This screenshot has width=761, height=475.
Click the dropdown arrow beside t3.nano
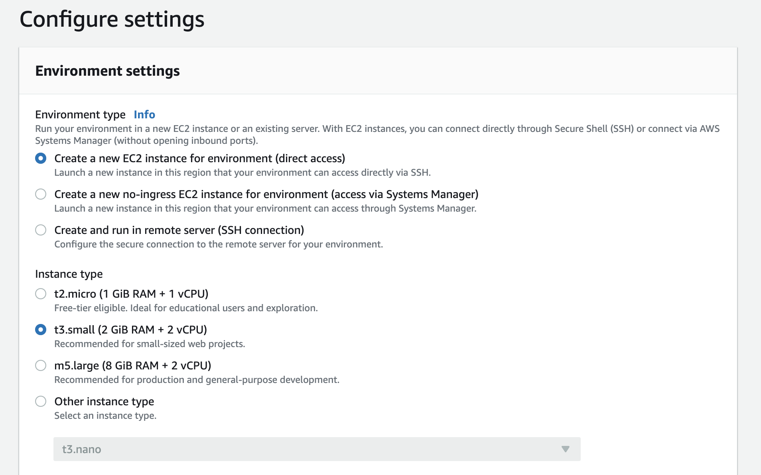click(565, 449)
